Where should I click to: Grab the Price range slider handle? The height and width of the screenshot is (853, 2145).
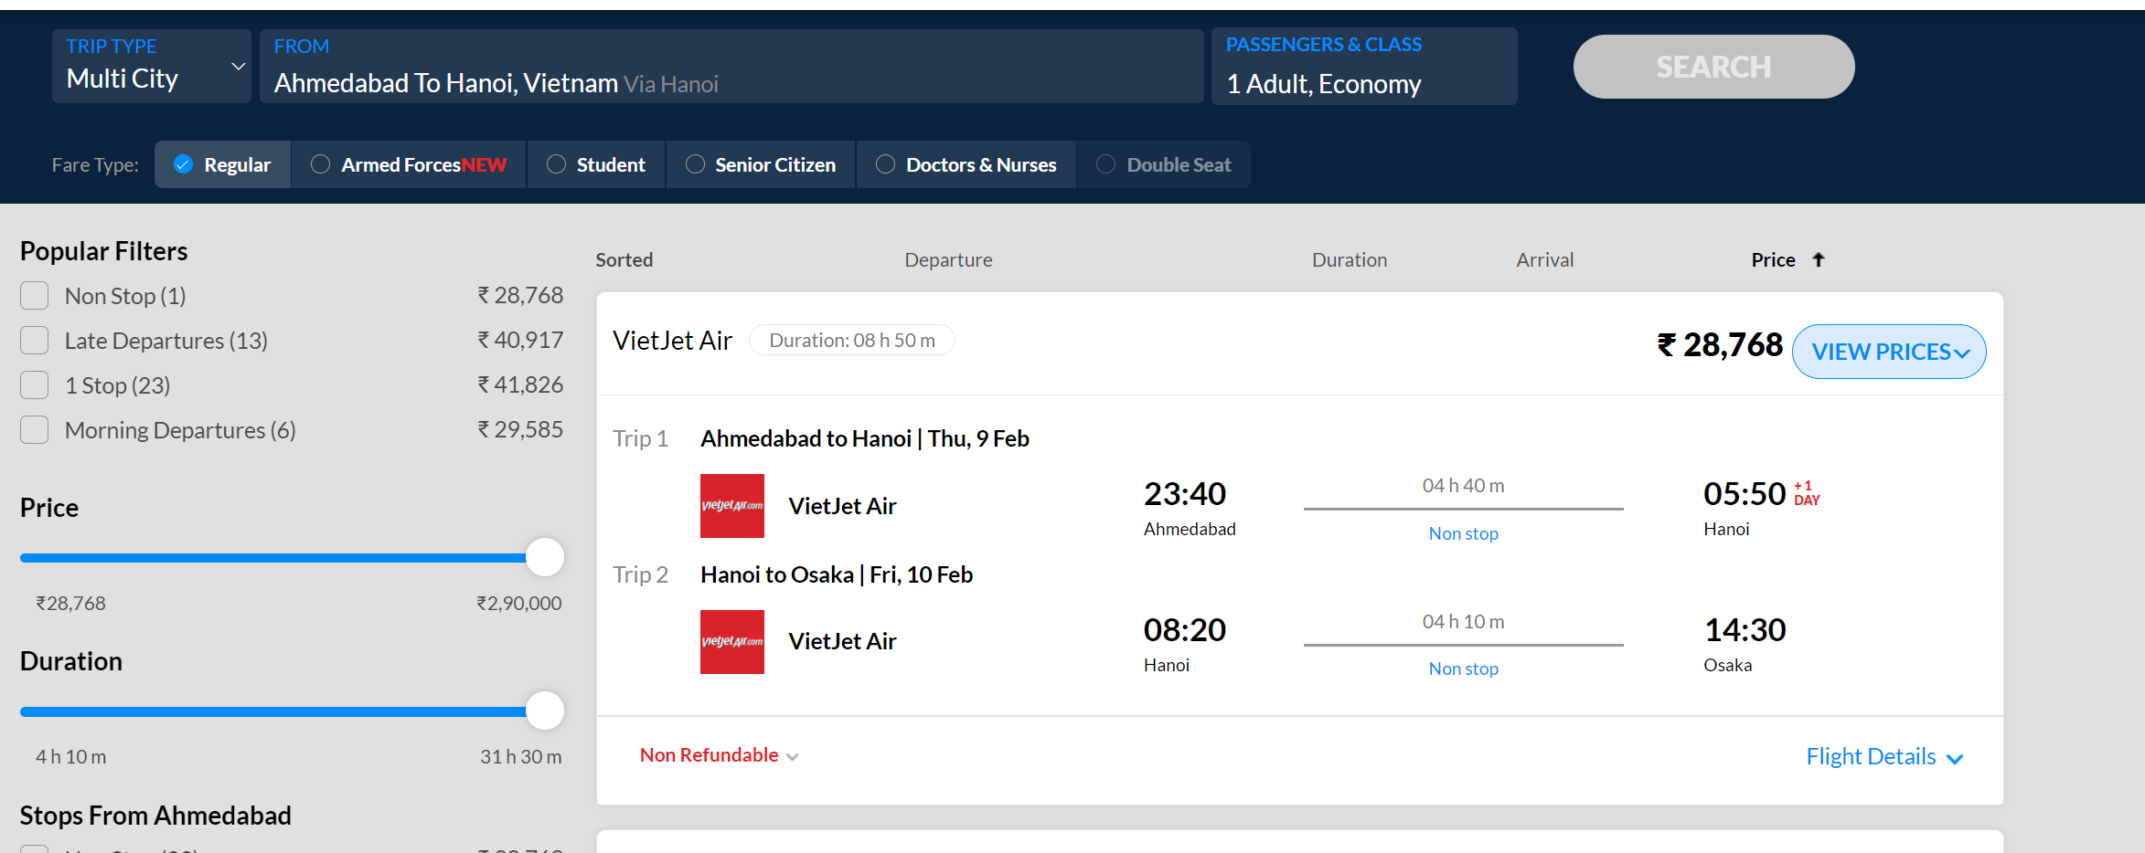coord(545,557)
